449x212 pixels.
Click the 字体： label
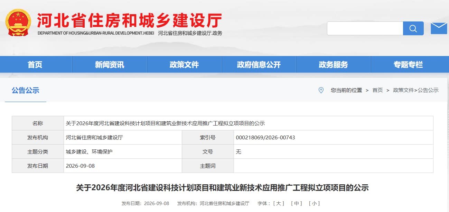[264, 203]
